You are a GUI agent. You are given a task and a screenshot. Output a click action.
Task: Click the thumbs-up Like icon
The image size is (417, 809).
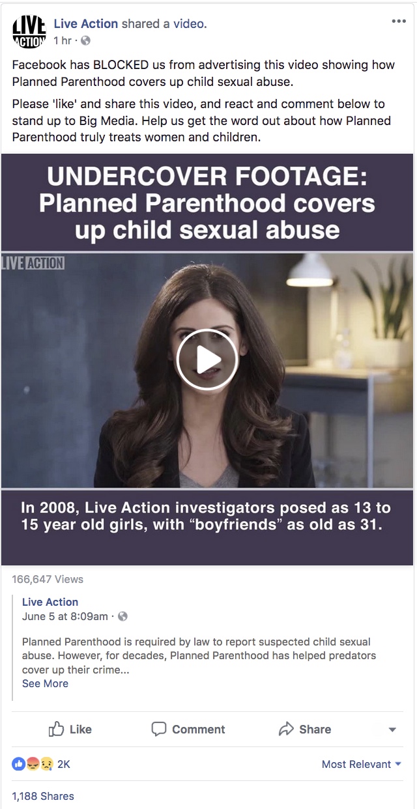click(x=56, y=729)
